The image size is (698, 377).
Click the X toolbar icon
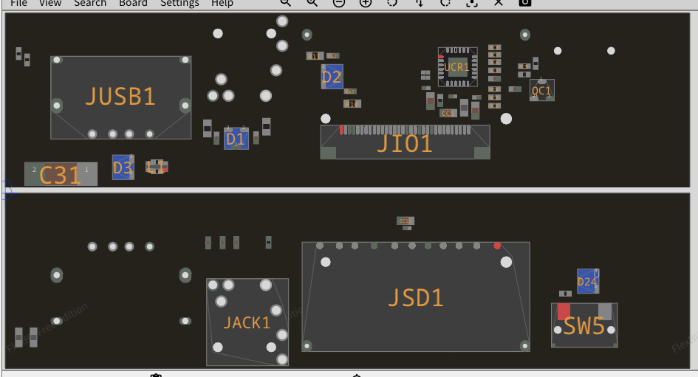pos(499,3)
